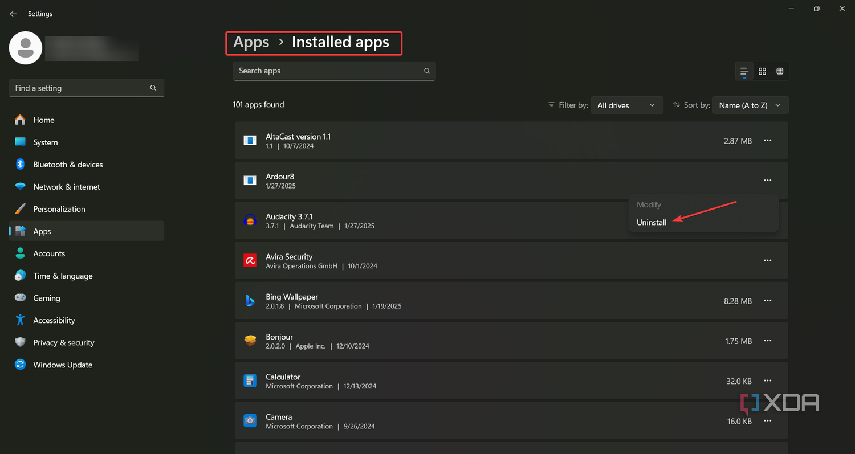
Task: Open more options for Bing Wallpaper
Action: (768, 301)
